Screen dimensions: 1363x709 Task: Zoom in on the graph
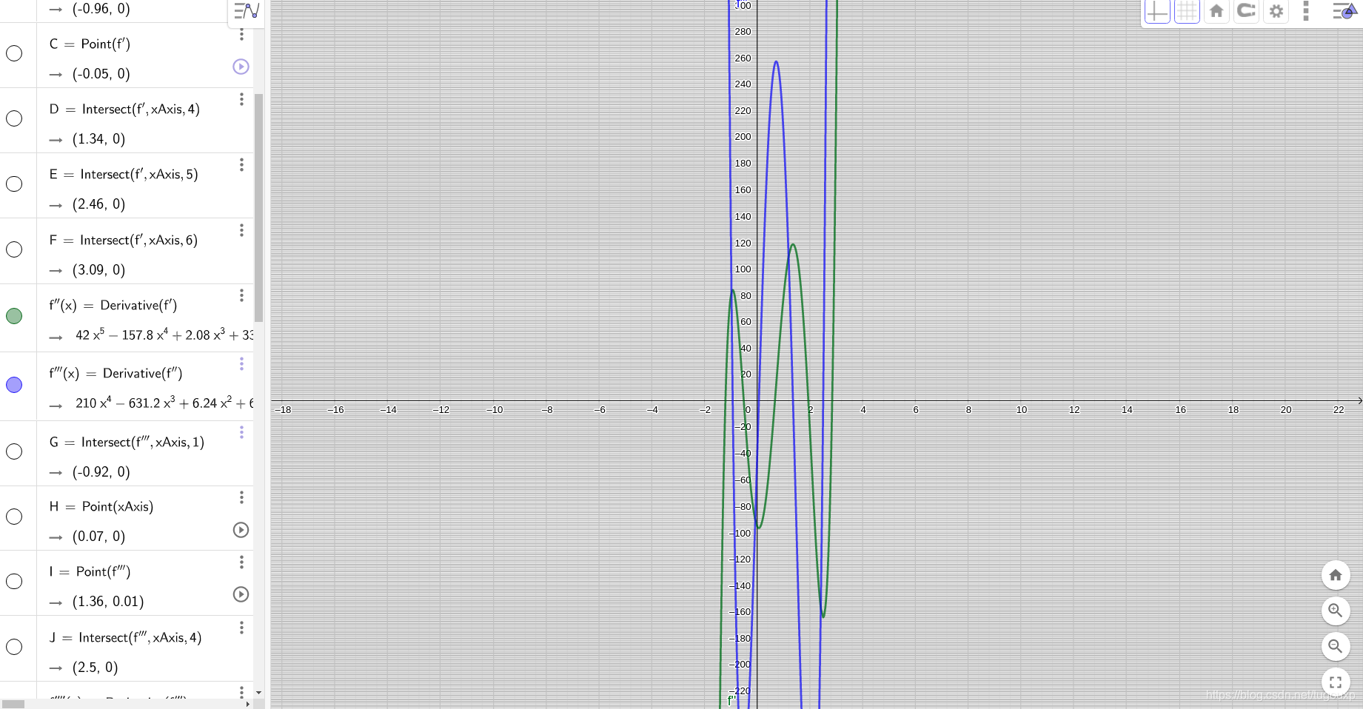tap(1336, 611)
